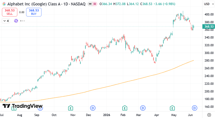Click the grey dash market status icon
The height and width of the screenshot is (118, 215).
pyautogui.click(x=90, y=4)
